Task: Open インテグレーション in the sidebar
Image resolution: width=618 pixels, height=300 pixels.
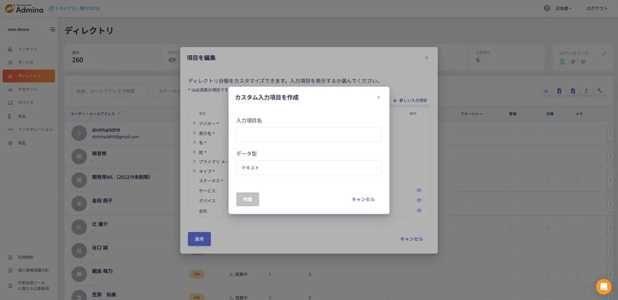Action: [x=35, y=129]
